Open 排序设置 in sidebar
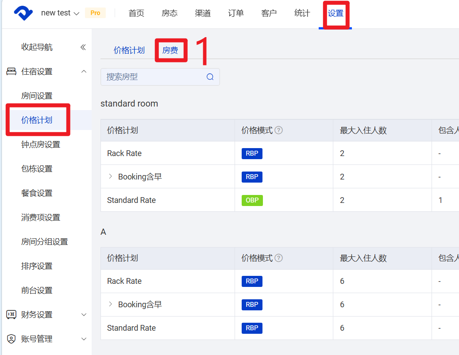 click(x=37, y=266)
